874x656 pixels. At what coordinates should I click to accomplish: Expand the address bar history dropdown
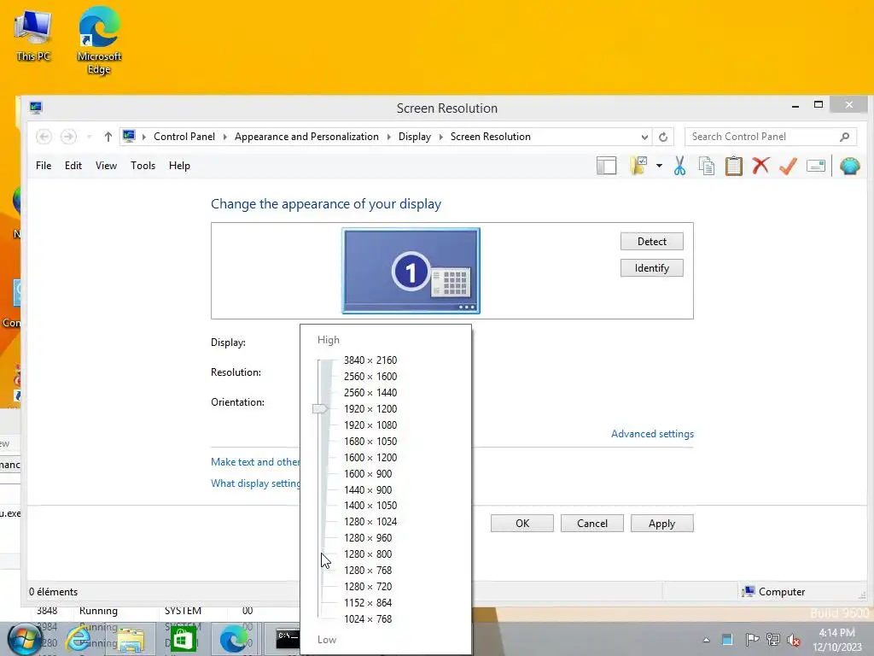click(x=644, y=137)
